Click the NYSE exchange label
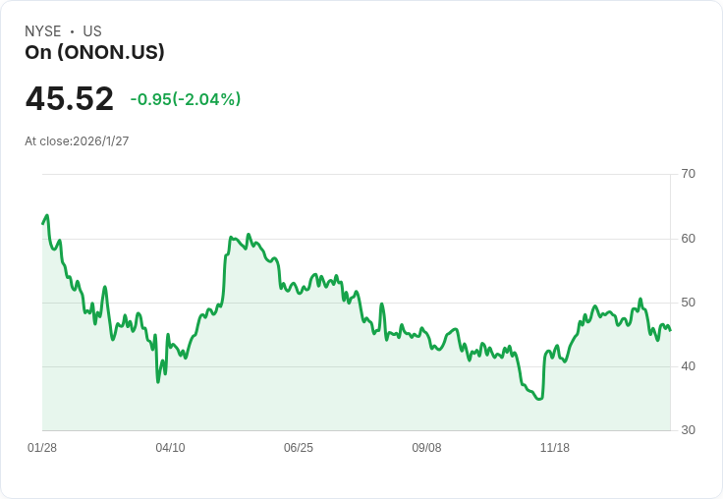Viewport: 723px width, 499px height. [x=43, y=31]
